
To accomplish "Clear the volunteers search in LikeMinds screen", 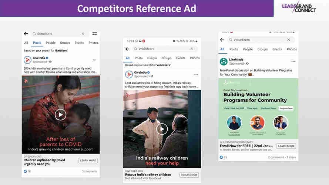I will pos(289,40).
